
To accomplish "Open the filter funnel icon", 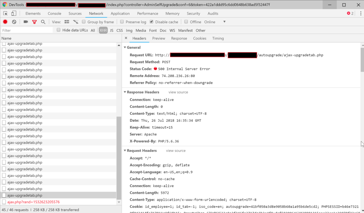I will pos(34,21).
